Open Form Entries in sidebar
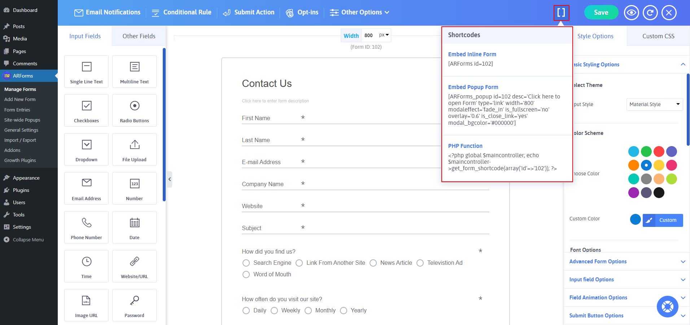The image size is (690, 325). [x=17, y=110]
